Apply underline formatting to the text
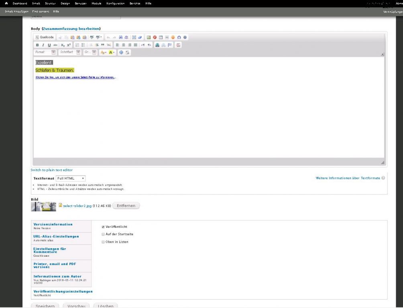The height and width of the screenshot is (308, 403). coord(49,45)
